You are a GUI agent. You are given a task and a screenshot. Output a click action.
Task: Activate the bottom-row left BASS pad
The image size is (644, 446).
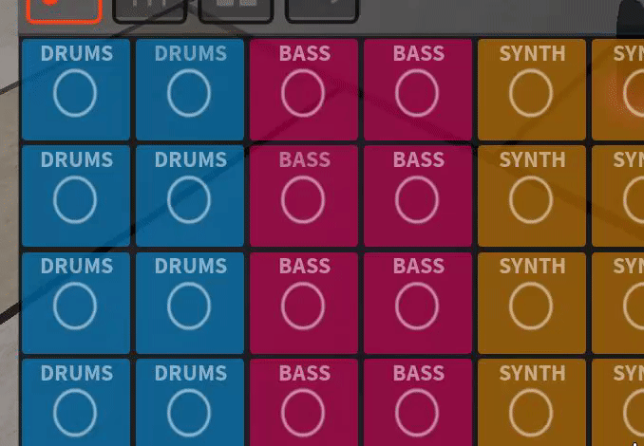[x=304, y=402]
